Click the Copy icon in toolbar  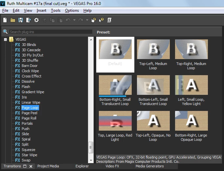[x=52, y=20]
